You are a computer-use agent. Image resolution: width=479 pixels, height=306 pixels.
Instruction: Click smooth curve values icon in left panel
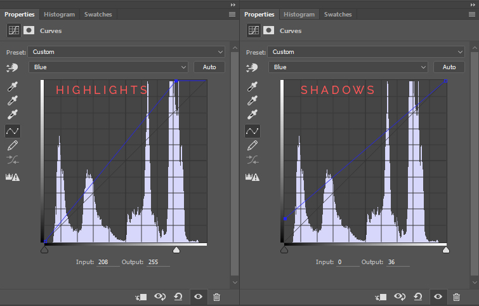click(13, 159)
